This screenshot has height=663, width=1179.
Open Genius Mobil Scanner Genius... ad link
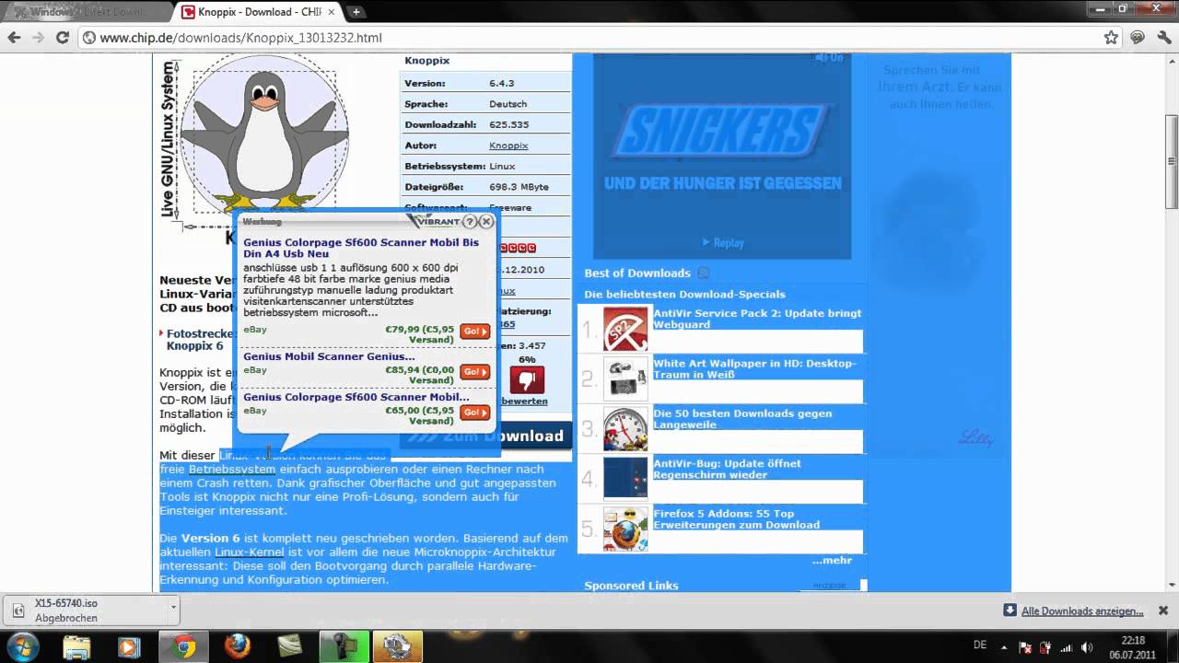(329, 356)
